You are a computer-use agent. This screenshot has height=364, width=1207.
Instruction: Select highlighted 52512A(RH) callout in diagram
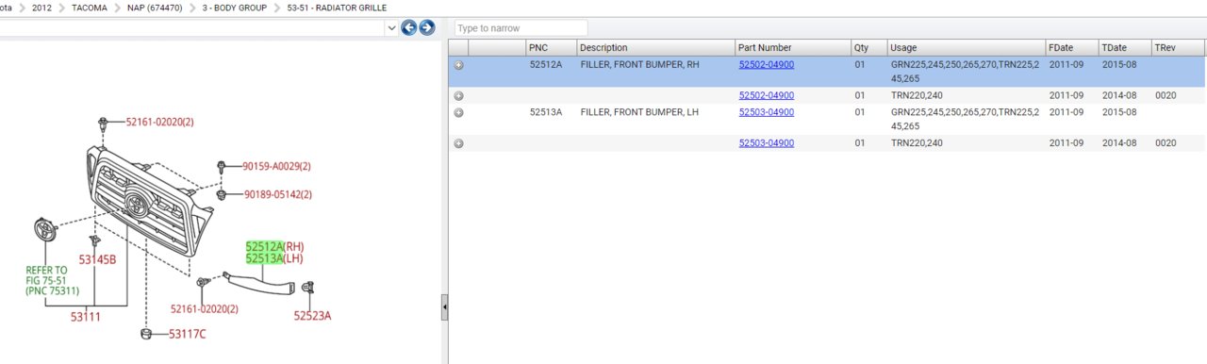274,246
